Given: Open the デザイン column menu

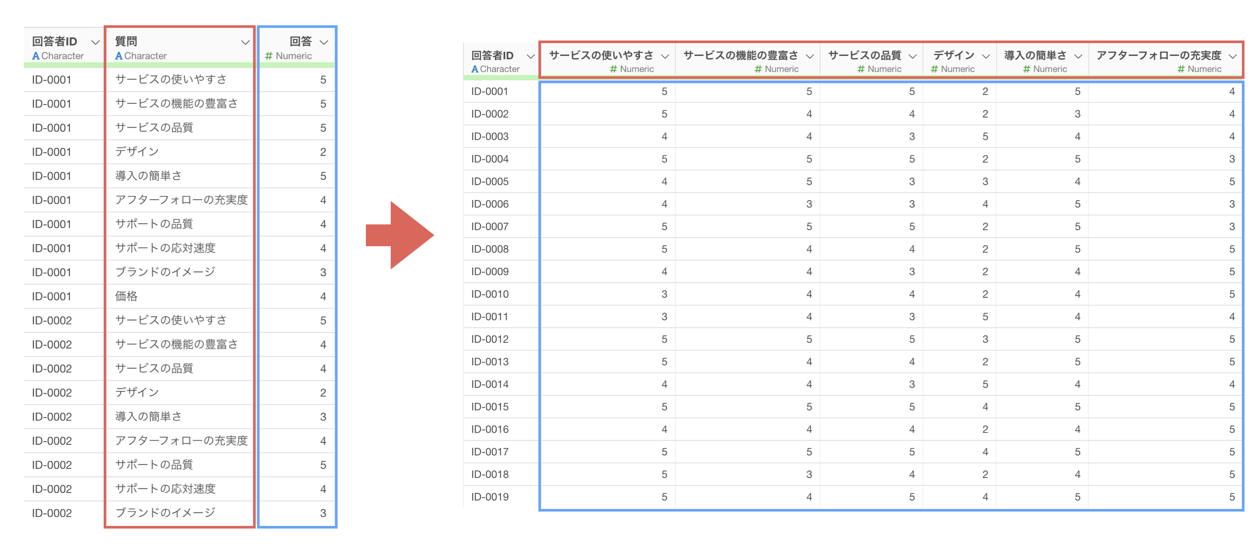Looking at the screenshot, I should pos(986,56).
